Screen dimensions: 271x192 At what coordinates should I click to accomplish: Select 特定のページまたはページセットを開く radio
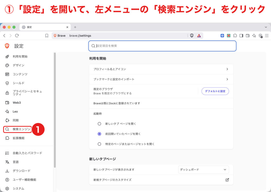100,144
